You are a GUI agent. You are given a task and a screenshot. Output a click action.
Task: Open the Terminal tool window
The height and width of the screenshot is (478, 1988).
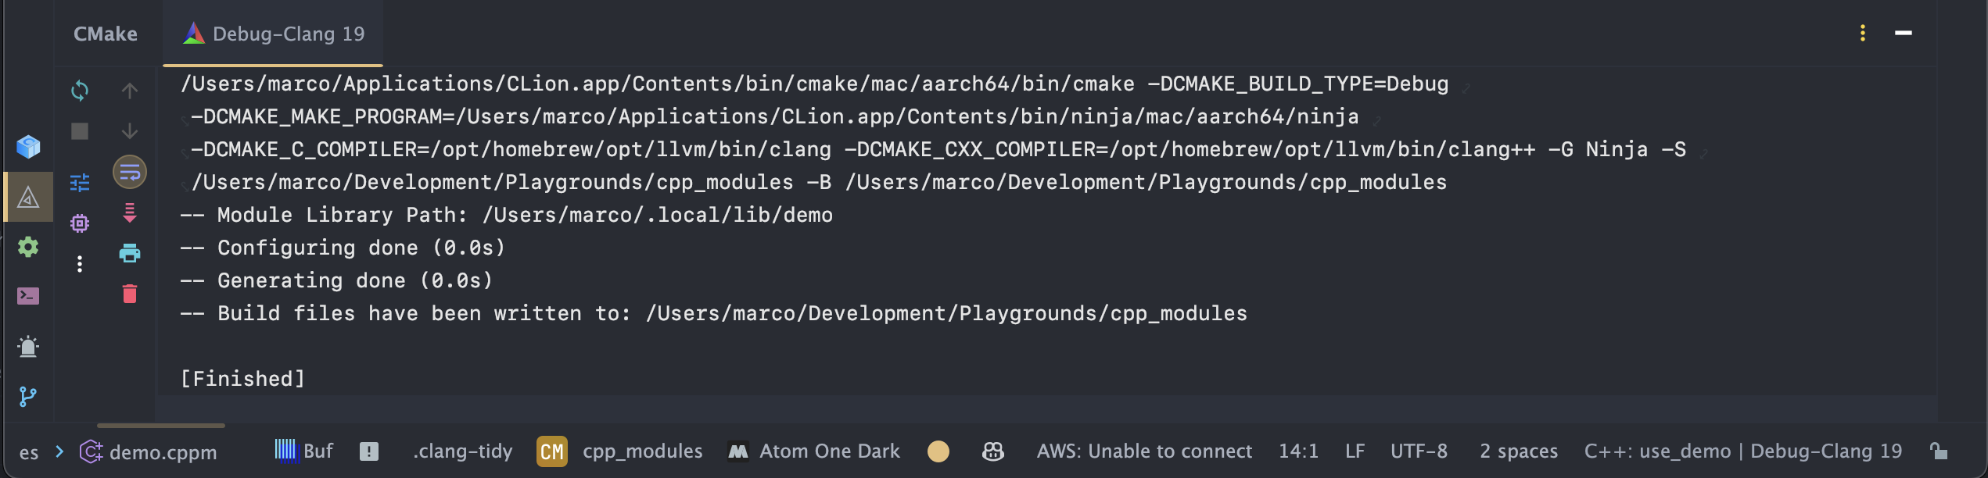point(28,296)
